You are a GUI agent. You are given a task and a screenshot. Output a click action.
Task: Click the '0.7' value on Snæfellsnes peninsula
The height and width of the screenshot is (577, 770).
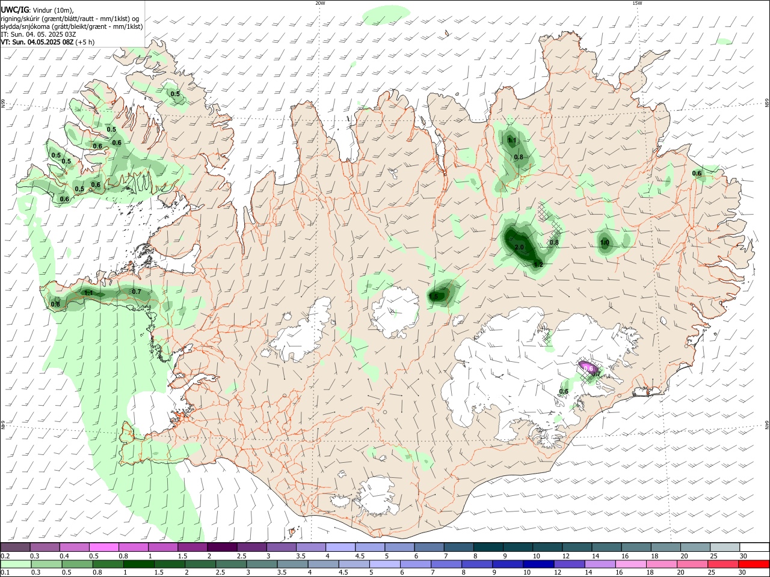[x=137, y=292]
